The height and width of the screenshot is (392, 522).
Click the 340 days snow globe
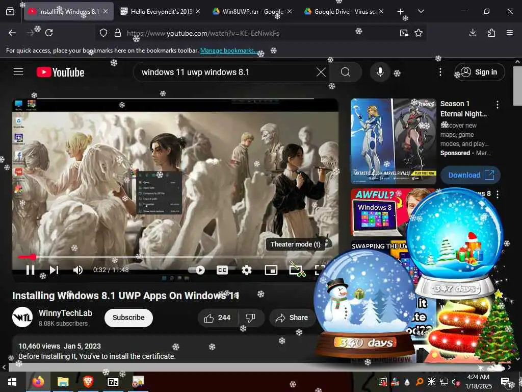pos(365,303)
